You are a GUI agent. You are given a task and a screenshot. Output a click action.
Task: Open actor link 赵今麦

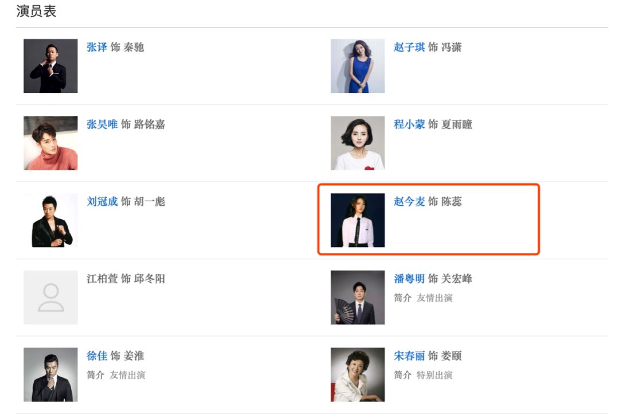(409, 201)
